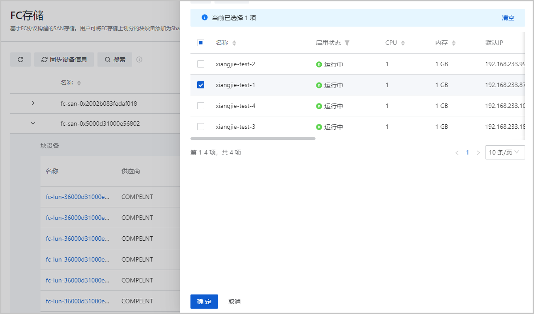Sort by CPU column arrows
This screenshot has width=534, height=314.
coord(403,43)
